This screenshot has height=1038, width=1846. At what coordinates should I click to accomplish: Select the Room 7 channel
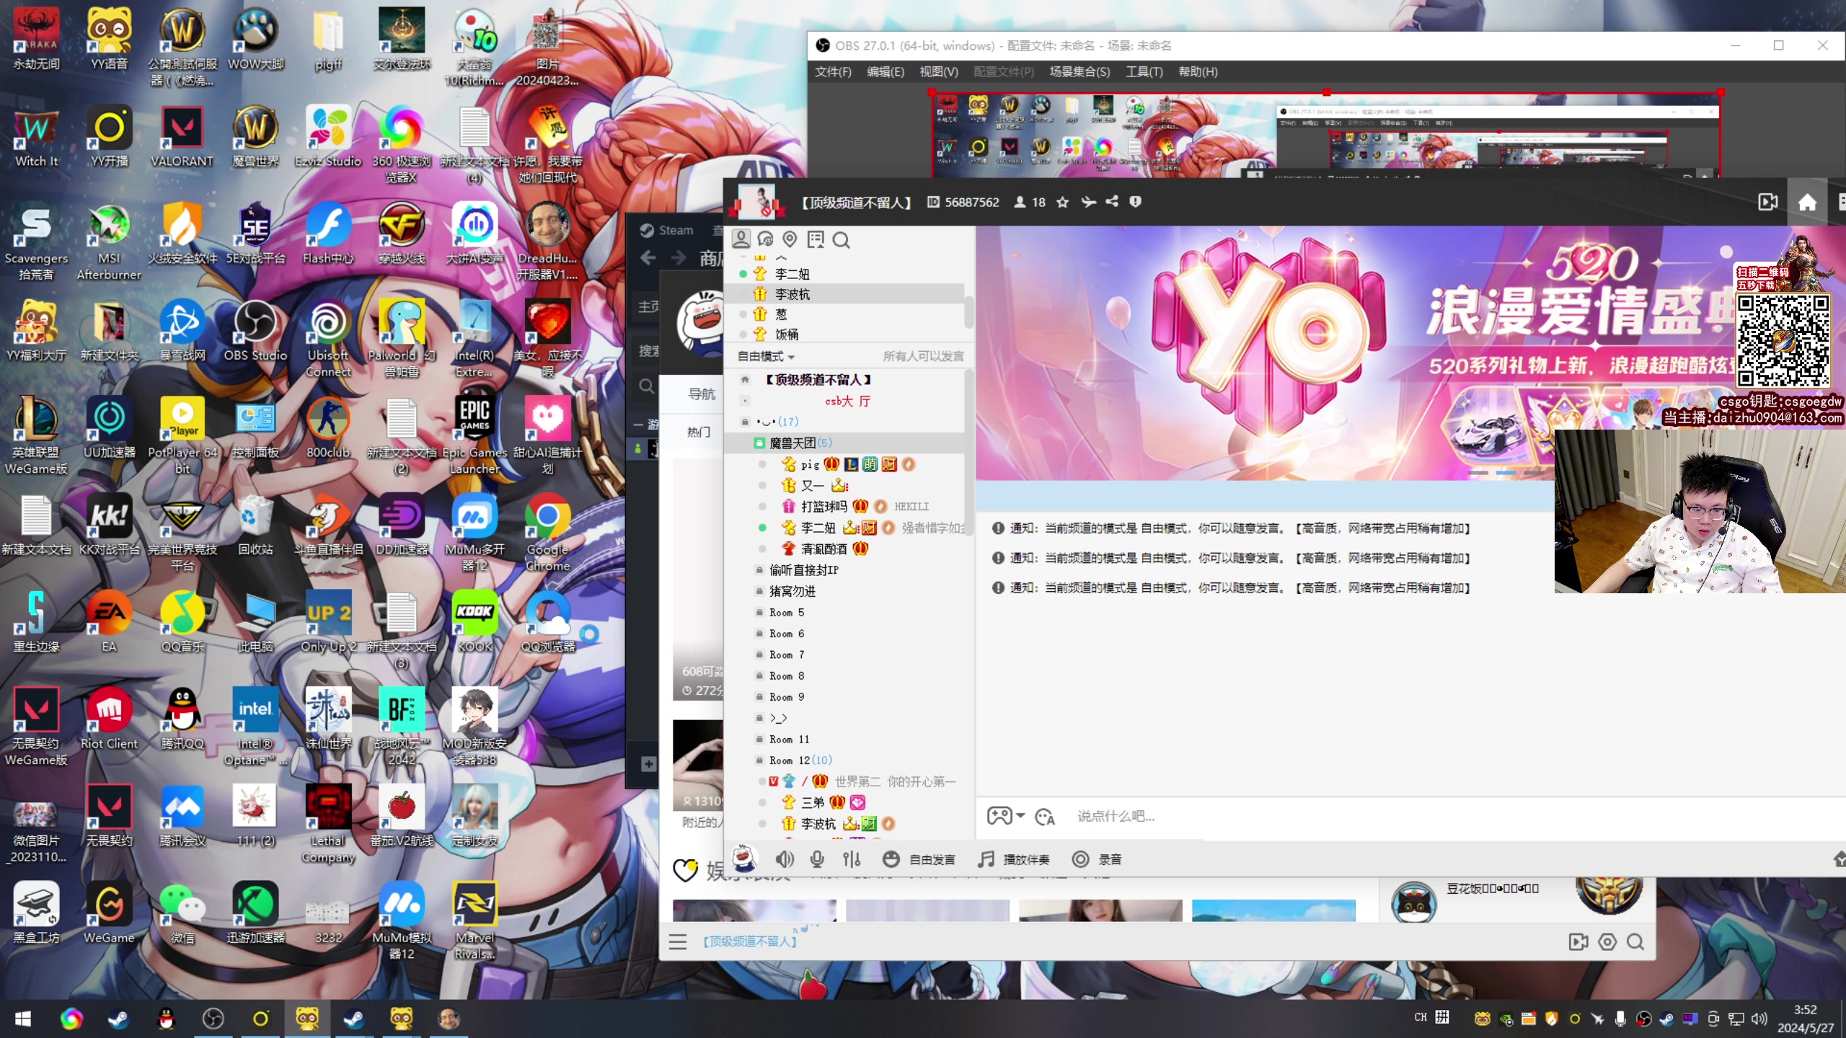(786, 655)
